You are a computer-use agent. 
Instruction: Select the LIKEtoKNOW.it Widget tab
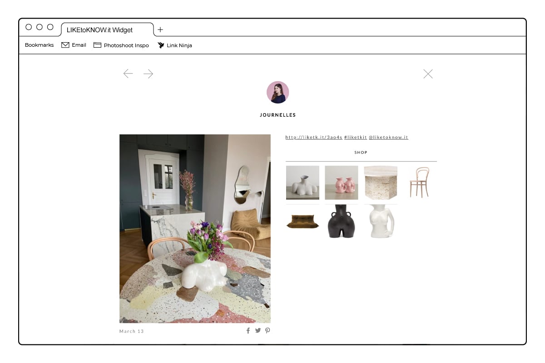click(107, 29)
